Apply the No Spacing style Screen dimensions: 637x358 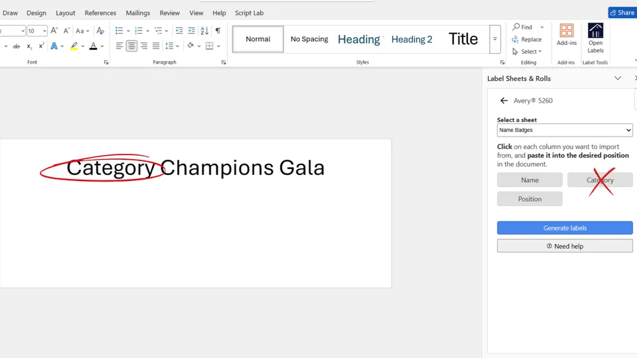pyautogui.click(x=309, y=39)
